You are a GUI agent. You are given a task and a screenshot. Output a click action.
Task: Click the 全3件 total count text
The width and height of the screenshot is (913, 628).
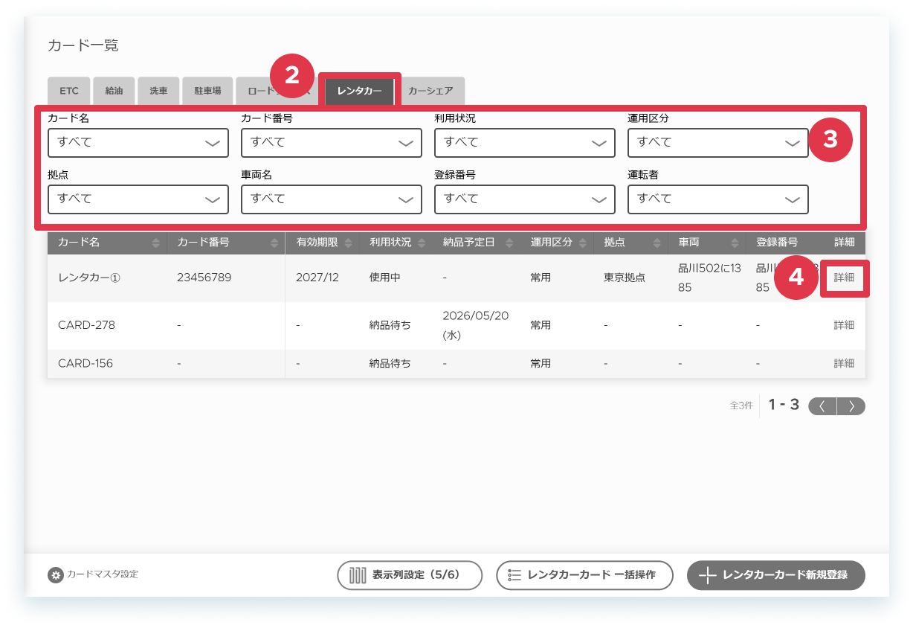pos(741,406)
